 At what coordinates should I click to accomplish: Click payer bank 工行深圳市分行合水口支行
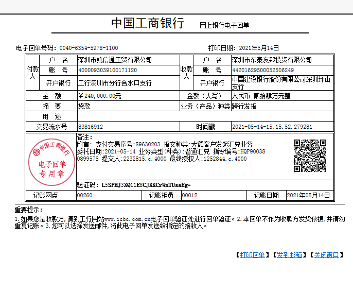tap(115, 83)
